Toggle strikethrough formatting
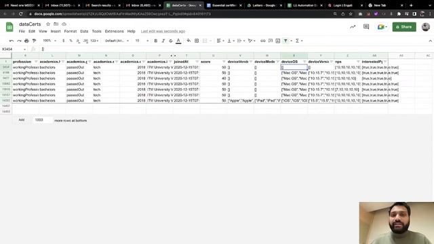 (x=171, y=41)
